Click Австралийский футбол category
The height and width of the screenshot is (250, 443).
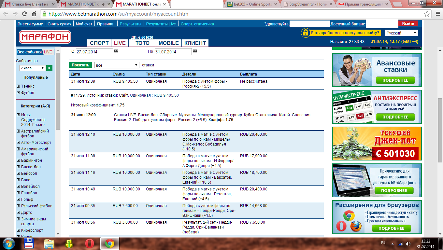[x=35, y=133]
